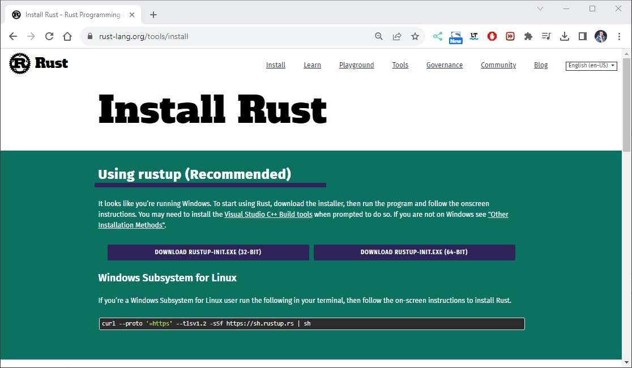Open the Playground navigation item
632x368 pixels.
tap(356, 65)
